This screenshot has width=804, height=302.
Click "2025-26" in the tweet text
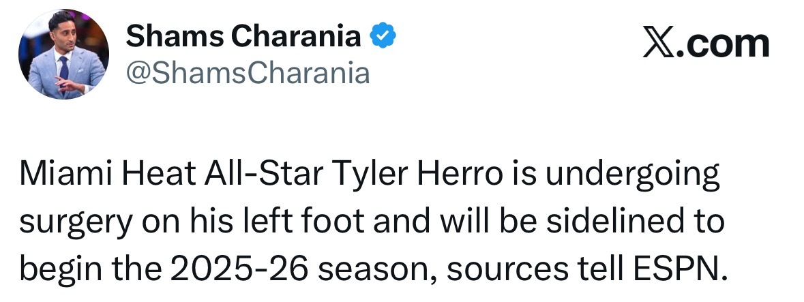239,269
